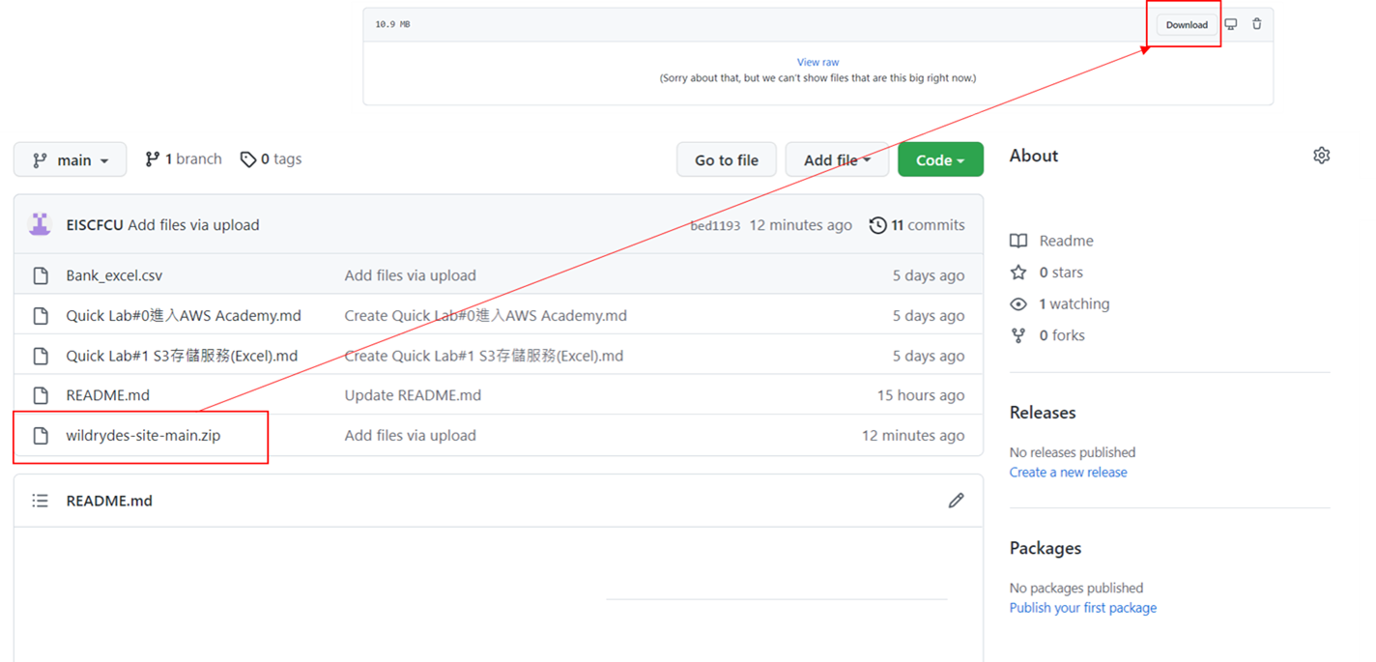Expand the Add file dropdown
This screenshot has width=1376, height=662.
click(837, 160)
